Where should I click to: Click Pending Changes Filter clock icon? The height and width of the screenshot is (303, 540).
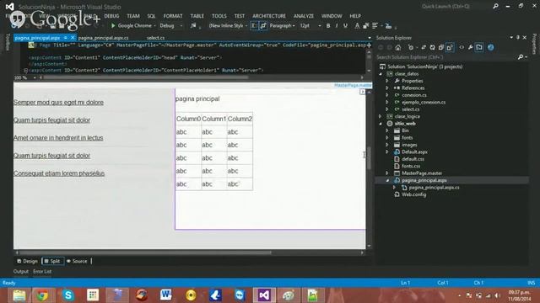pyautogui.click(x=410, y=47)
